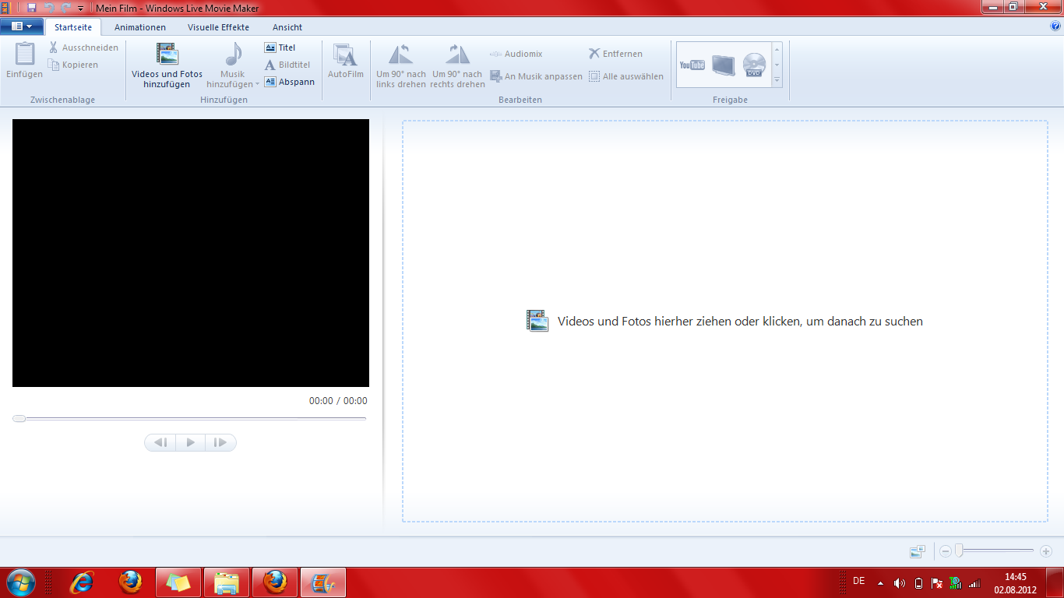Expand the Freigabe gallery list
This screenshot has height=598, width=1064.
tap(777, 80)
